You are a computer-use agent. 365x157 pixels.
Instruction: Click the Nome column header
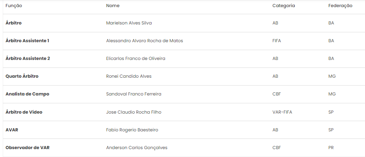pos(113,6)
